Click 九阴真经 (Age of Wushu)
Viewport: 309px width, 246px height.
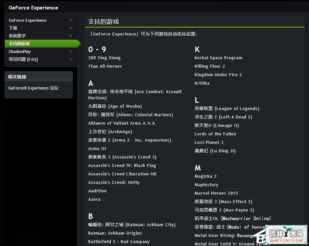[x=115, y=106]
